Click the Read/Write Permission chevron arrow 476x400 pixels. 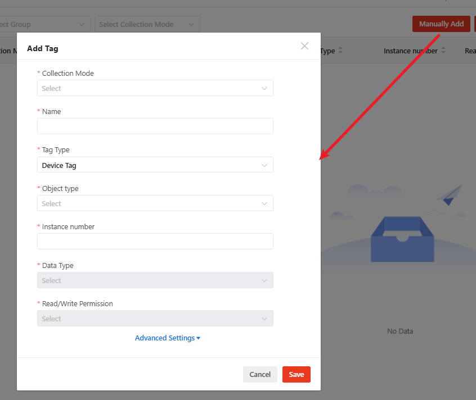point(264,319)
